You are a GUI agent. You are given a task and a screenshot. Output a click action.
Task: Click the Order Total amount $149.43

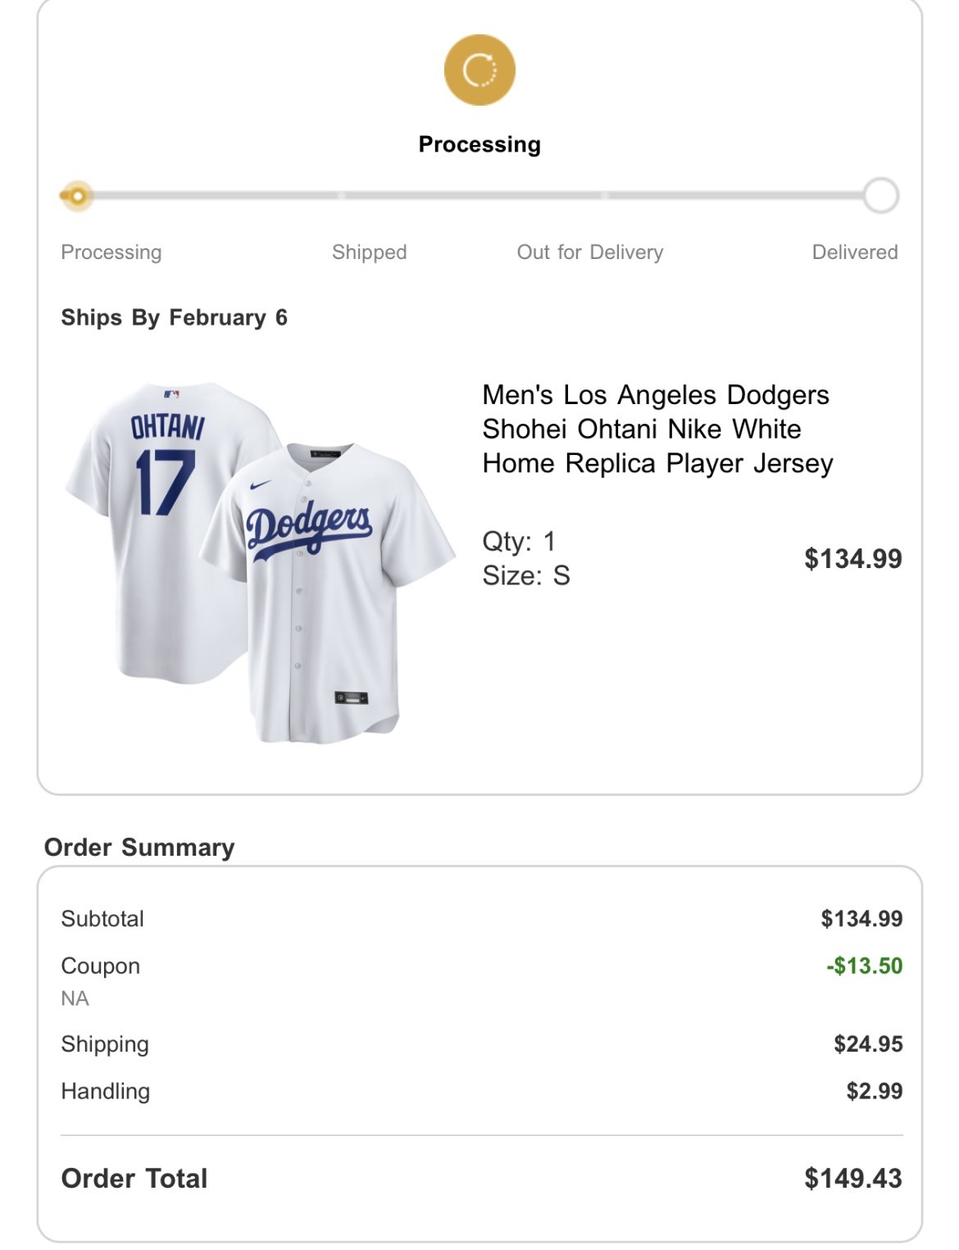click(852, 1178)
